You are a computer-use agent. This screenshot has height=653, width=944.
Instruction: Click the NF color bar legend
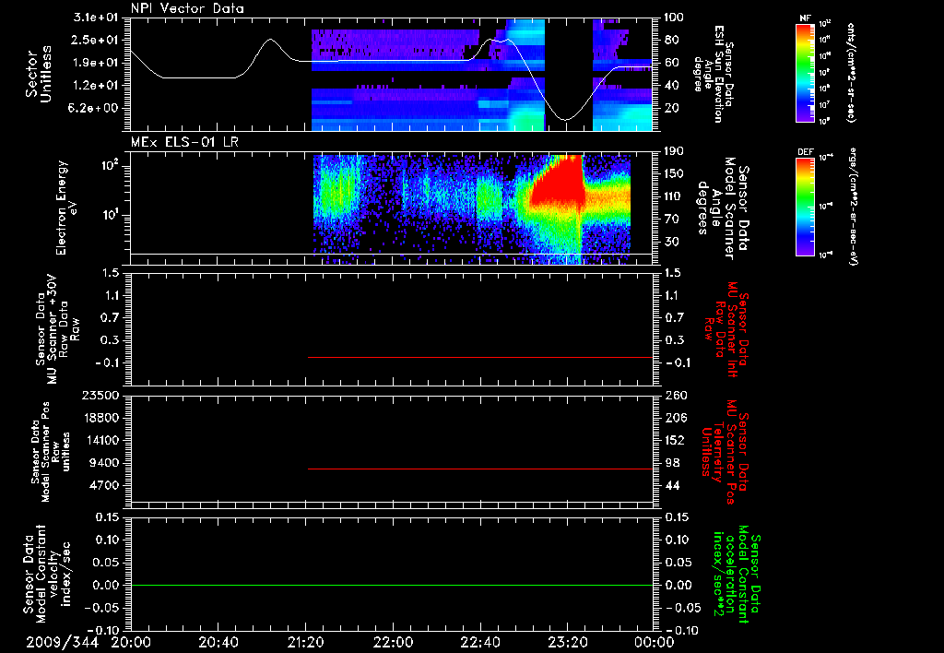click(806, 72)
